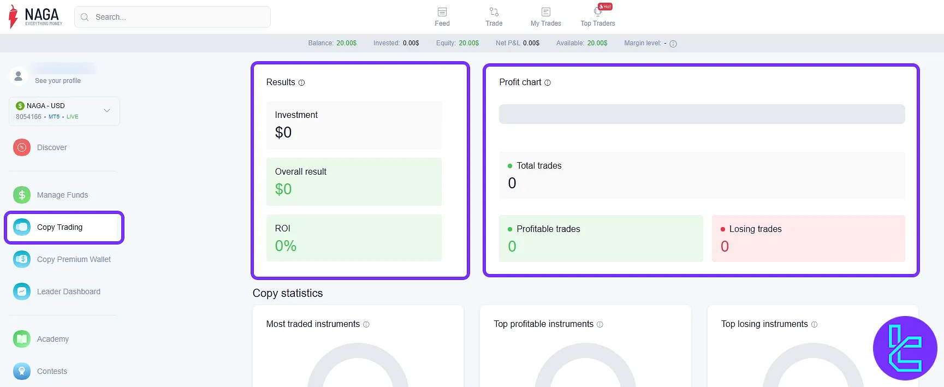The width and height of the screenshot is (944, 387).
Task: Click the Equity 20.00$ value
Action: (468, 43)
